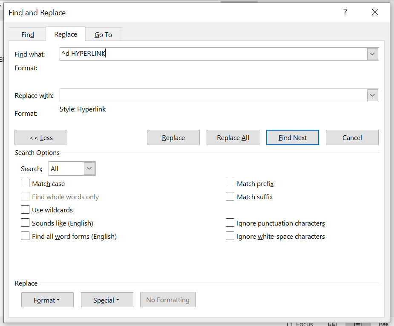Click the Find Next button
The width and height of the screenshot is (394, 326).
293,137
